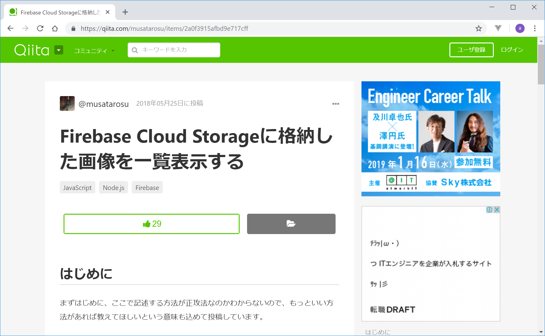
Task: Open the Engineer Career Talk banner ad
Action: pos(431,139)
